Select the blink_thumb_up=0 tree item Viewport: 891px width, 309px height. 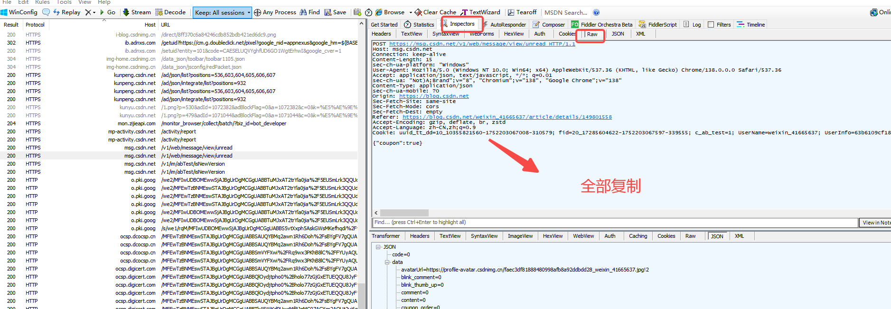pos(422,285)
